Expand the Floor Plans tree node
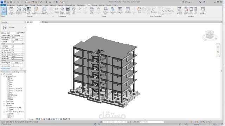225x126 pixels. click(x=4, y=101)
